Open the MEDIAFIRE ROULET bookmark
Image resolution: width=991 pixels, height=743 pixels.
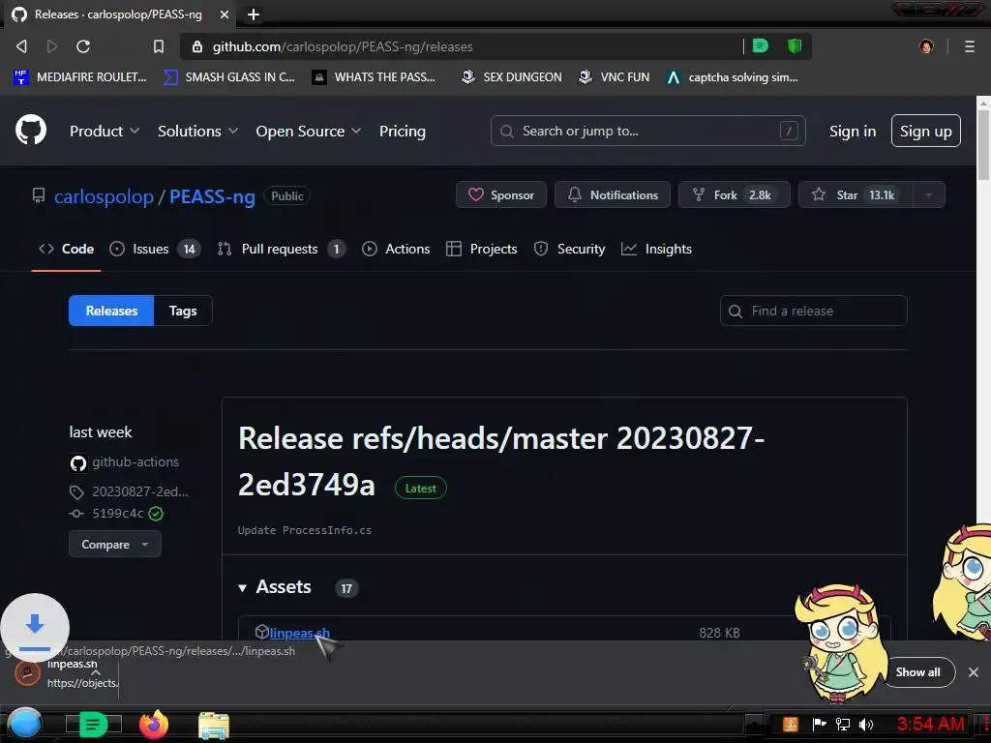click(80, 77)
